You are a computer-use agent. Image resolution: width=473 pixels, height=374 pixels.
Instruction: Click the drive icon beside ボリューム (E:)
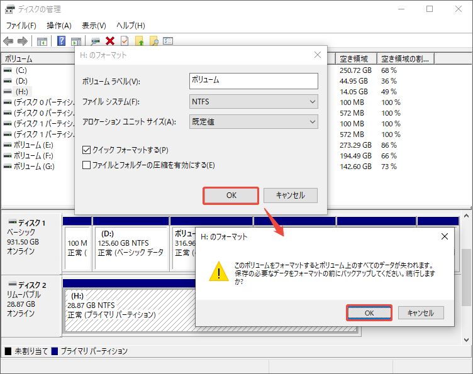pos(8,145)
